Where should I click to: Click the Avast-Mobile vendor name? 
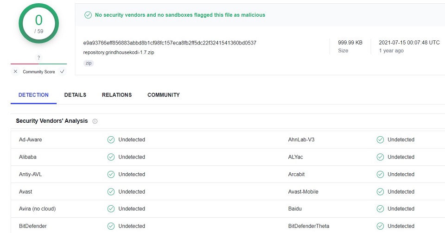coord(303,192)
